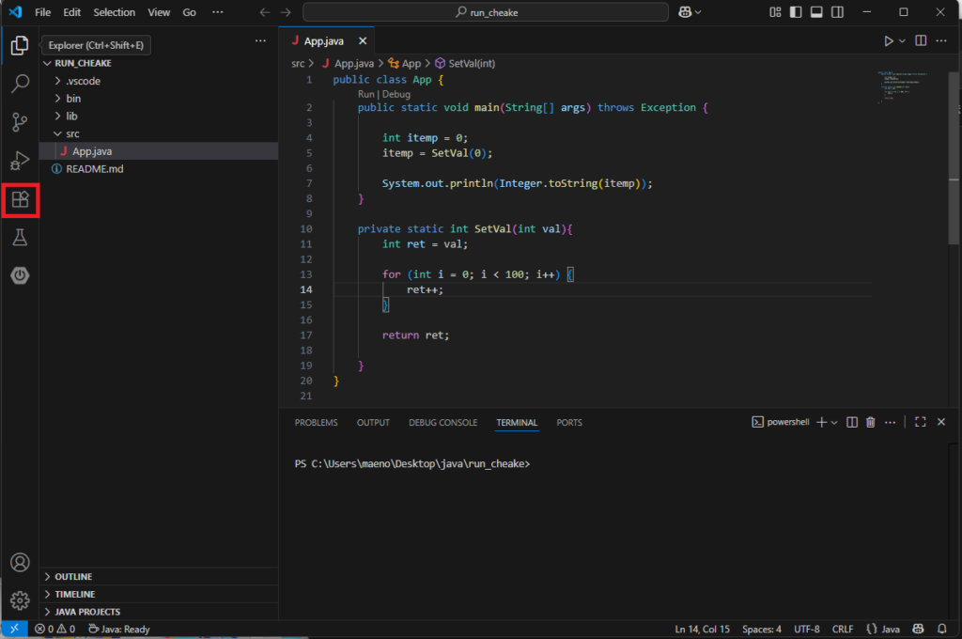This screenshot has width=962, height=639.
Task: Show more menu items via ellipsis
Action: [218, 12]
